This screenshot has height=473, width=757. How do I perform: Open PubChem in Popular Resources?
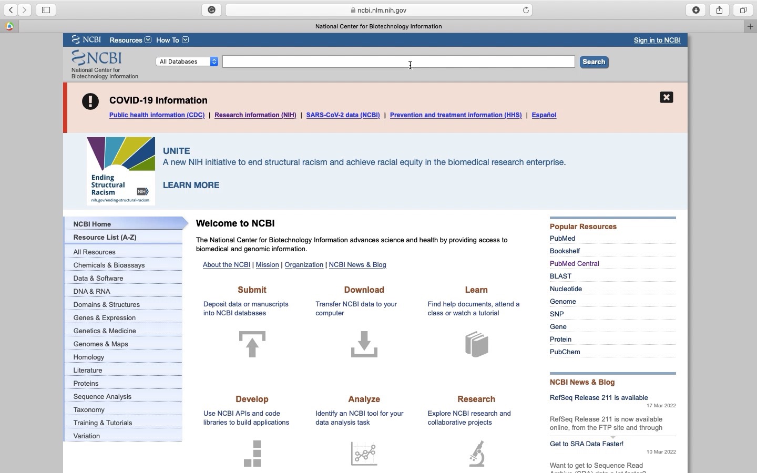pos(565,352)
